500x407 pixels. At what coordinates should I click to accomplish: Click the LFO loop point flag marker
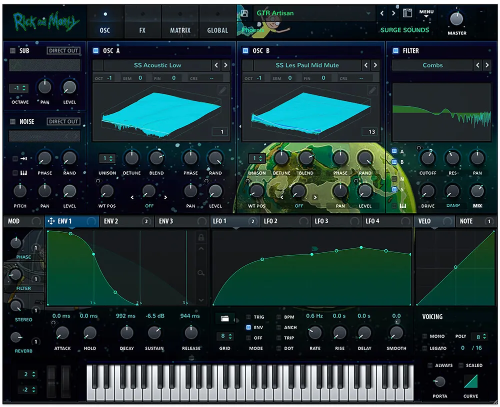[314, 249]
